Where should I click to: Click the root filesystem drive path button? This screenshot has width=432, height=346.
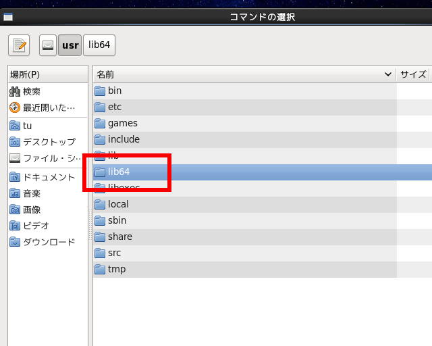click(x=48, y=45)
